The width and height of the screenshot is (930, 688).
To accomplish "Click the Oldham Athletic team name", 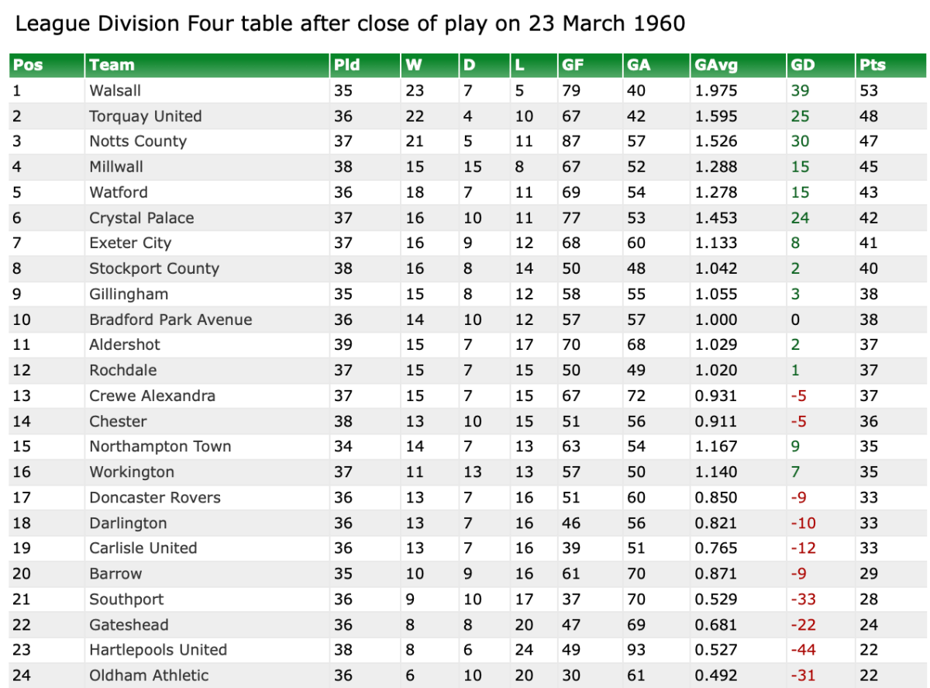I will point(149,676).
